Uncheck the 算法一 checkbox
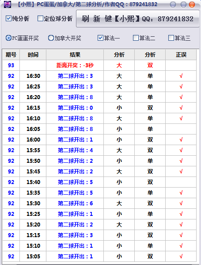Viewport: 201px width, 265px height. (x=100, y=38)
